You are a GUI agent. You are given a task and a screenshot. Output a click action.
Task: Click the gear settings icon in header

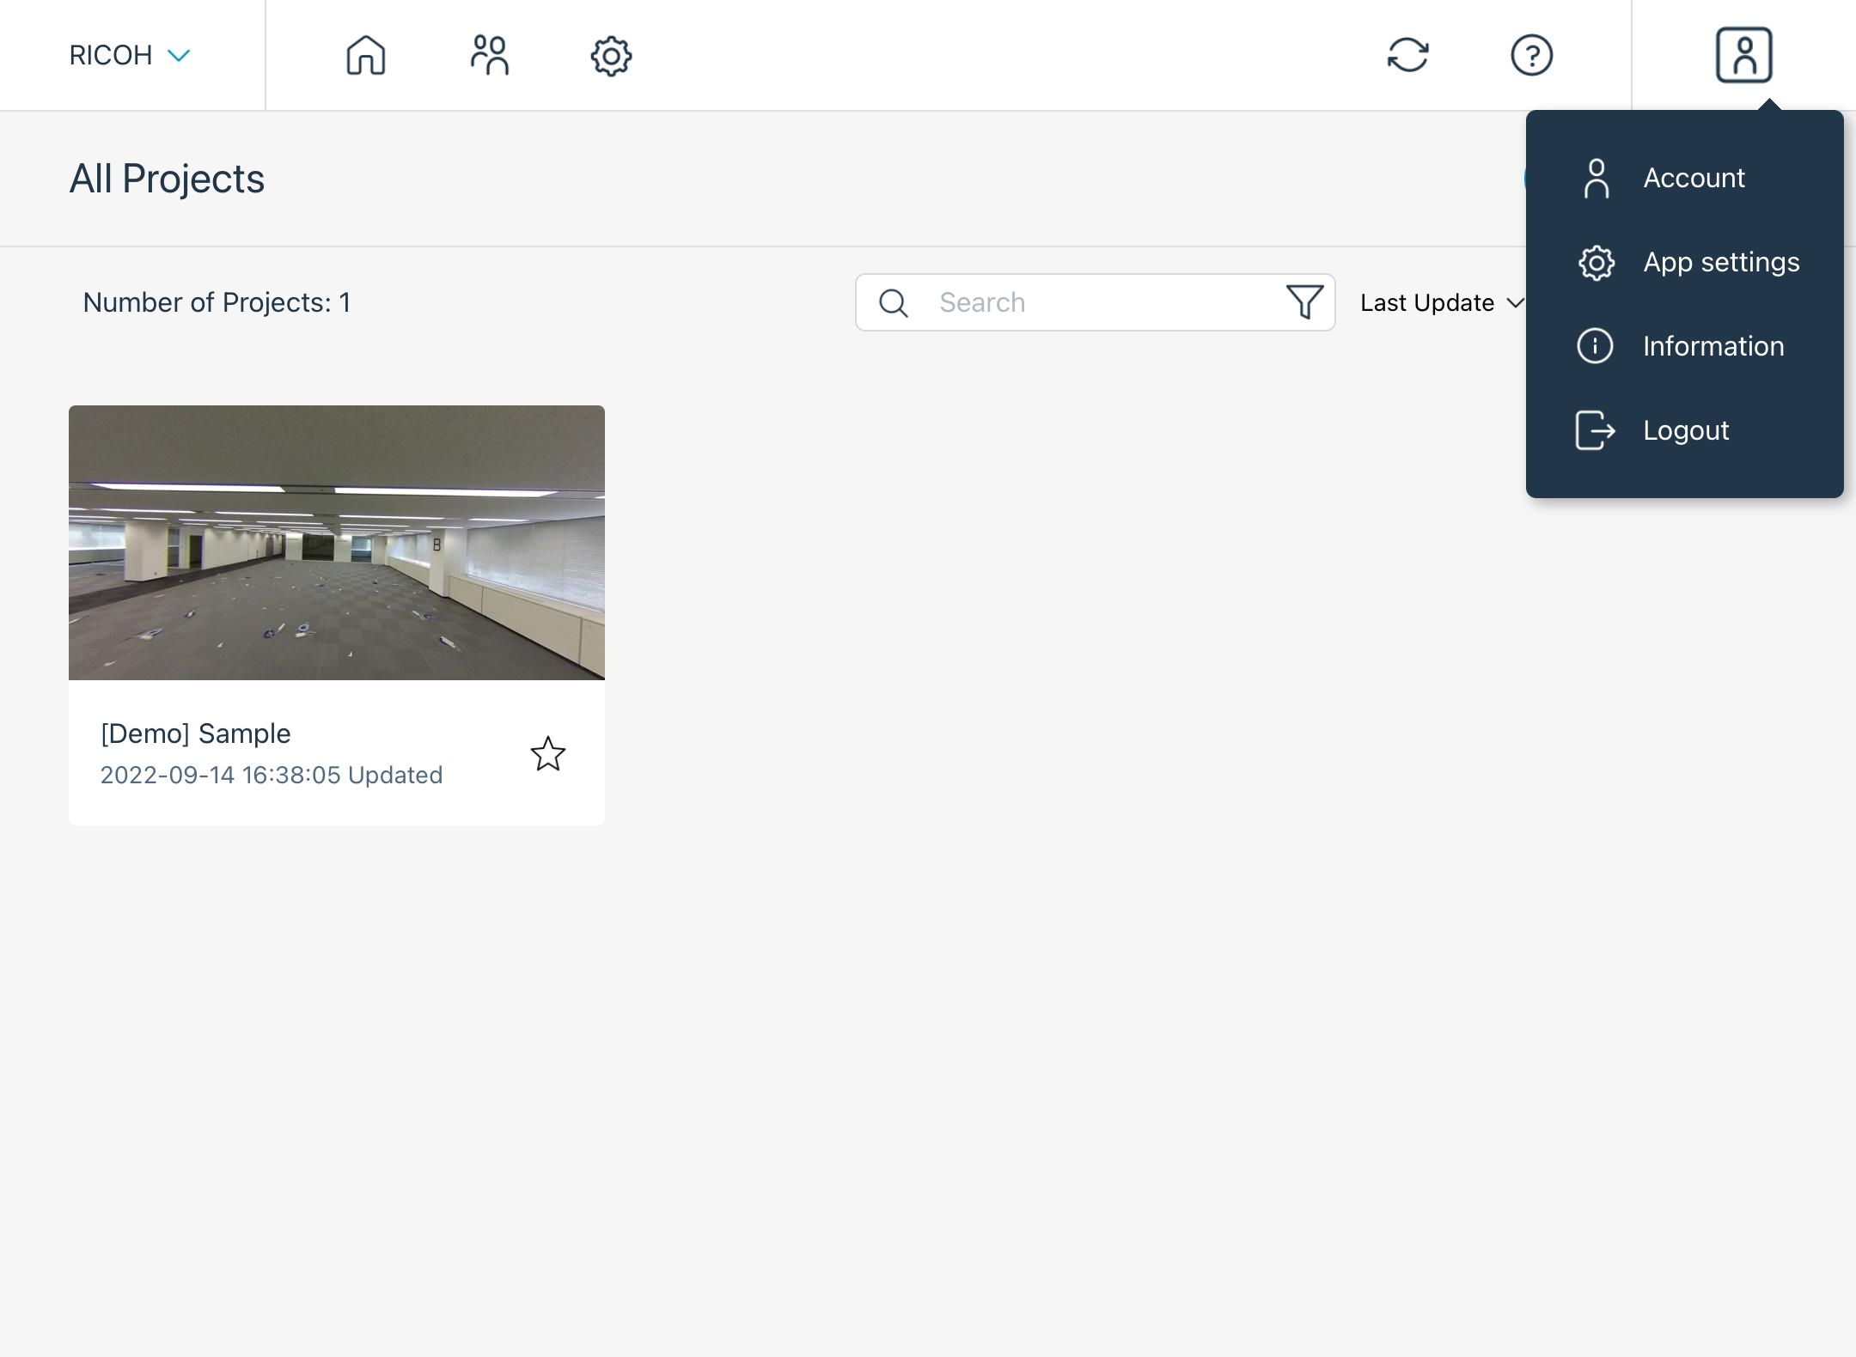pyautogui.click(x=611, y=57)
